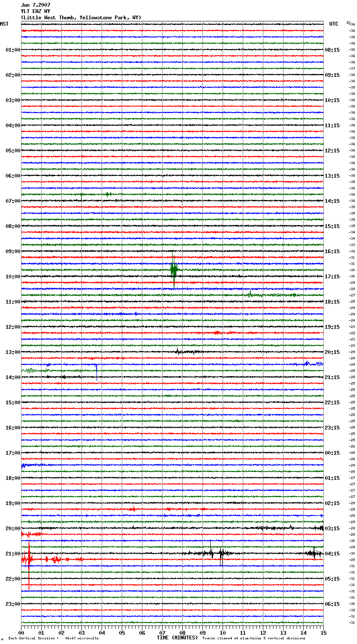Click the date header "Jun 7,2007"
Image resolution: width=357 pixels, height=644 pixels.
(x=36, y=5)
